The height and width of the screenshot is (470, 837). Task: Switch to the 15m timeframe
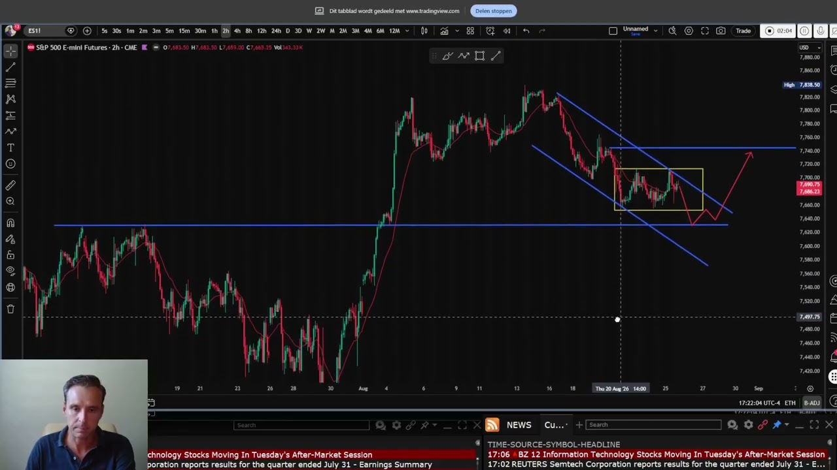tap(184, 31)
